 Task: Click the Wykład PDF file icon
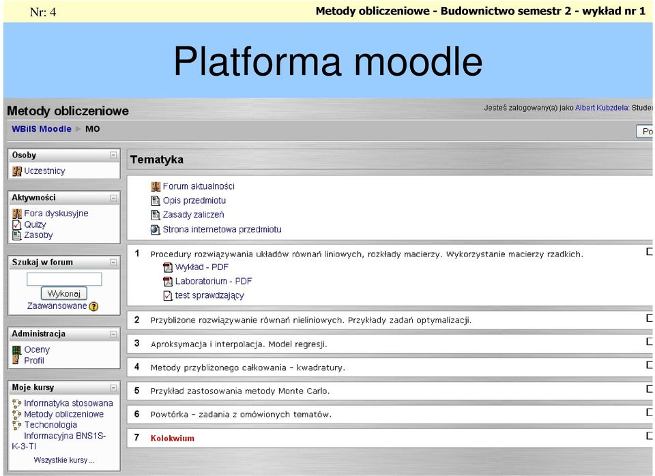coord(168,267)
